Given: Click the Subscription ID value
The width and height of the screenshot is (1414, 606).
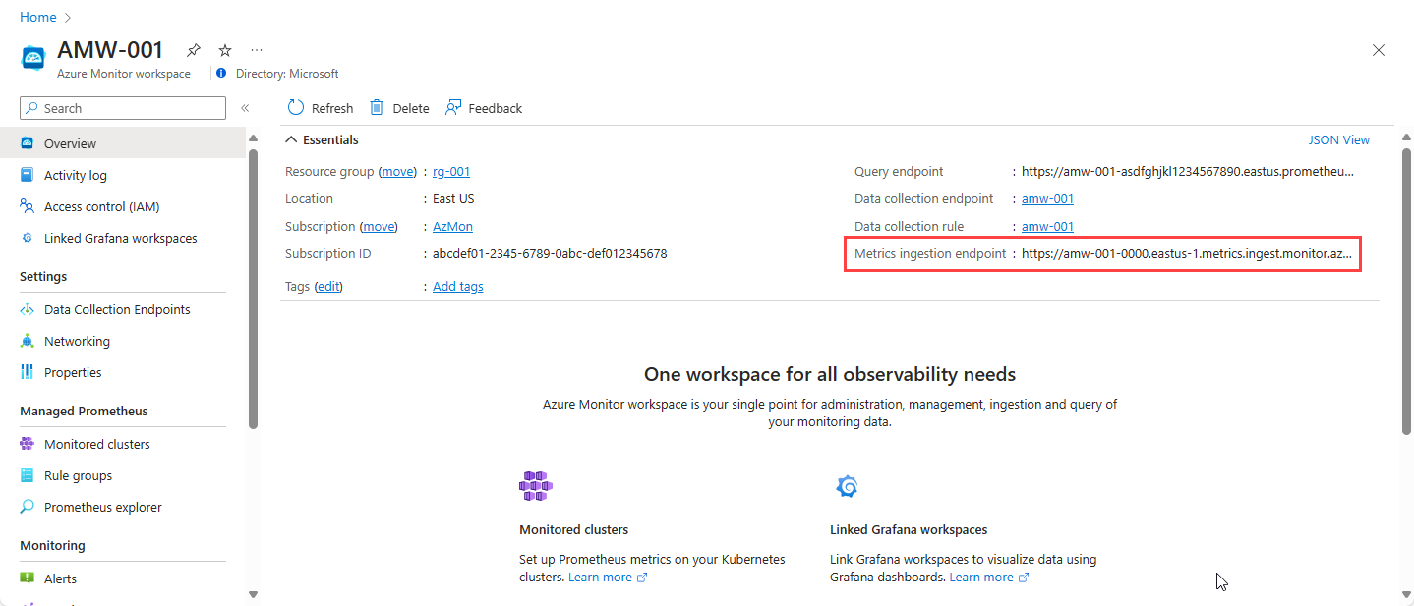Looking at the screenshot, I should tap(550, 253).
